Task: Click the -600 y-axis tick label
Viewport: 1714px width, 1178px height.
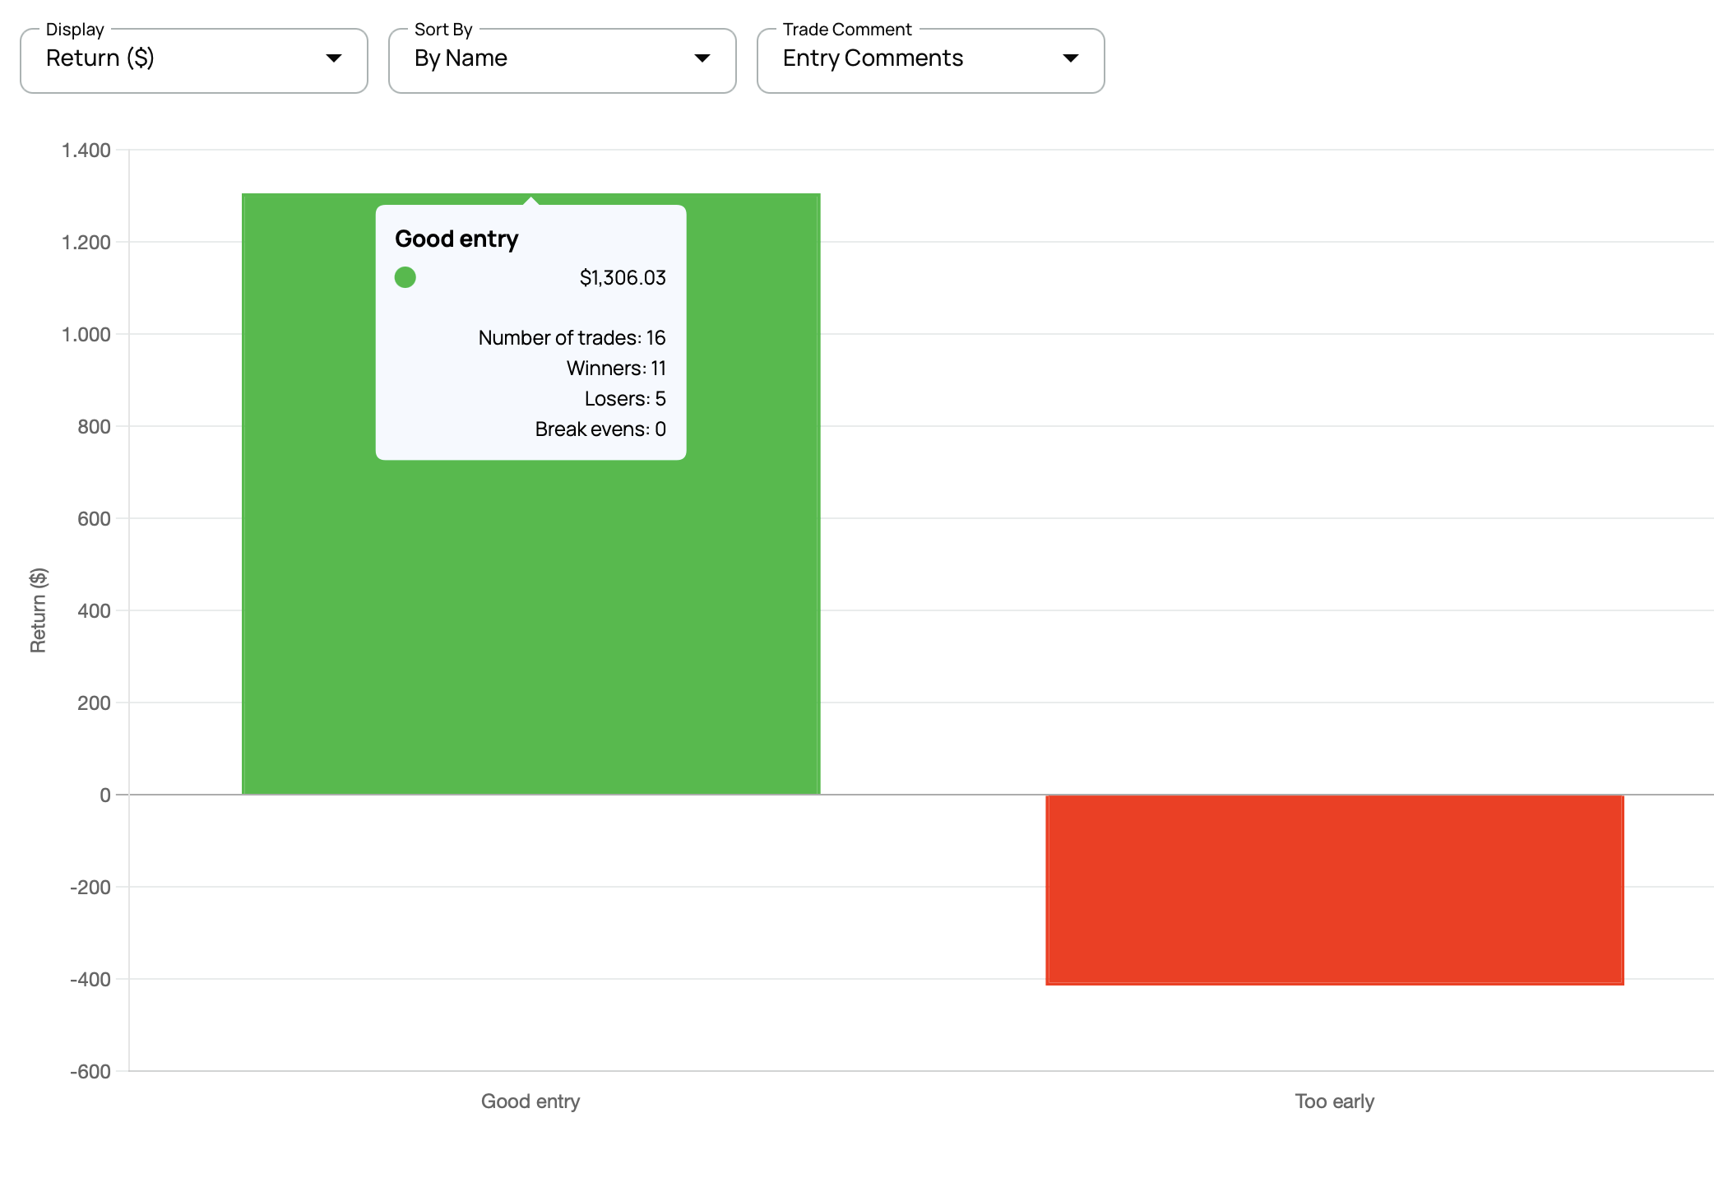Action: tap(90, 1072)
